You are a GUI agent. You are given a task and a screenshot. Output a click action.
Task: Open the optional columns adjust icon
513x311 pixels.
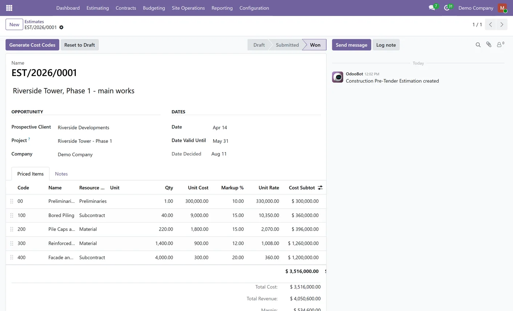pos(320,187)
